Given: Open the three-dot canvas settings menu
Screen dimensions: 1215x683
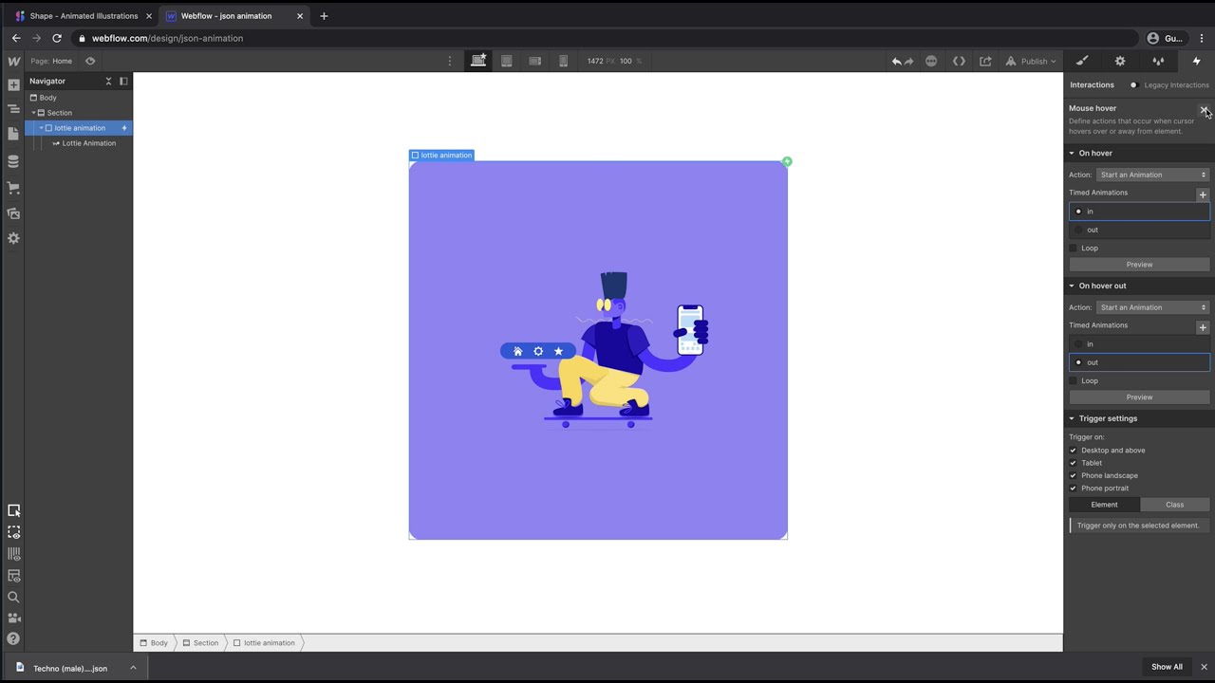Looking at the screenshot, I should click(450, 61).
